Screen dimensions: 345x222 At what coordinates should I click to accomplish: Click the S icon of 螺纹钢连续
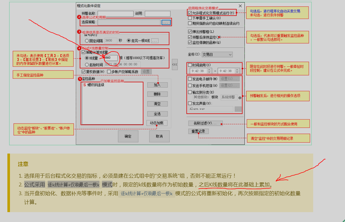coord(84,85)
